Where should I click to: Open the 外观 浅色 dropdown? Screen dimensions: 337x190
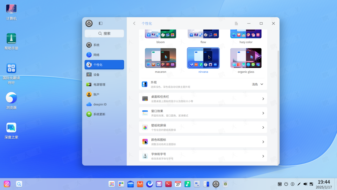pos(257,84)
